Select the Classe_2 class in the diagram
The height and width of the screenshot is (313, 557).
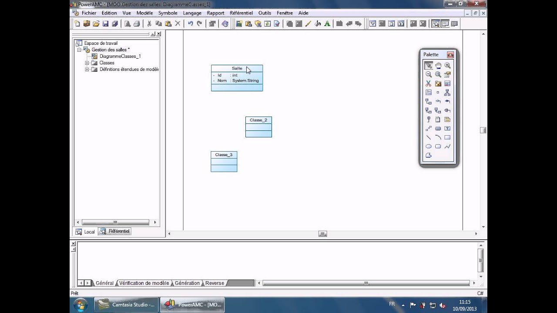pyautogui.click(x=258, y=127)
